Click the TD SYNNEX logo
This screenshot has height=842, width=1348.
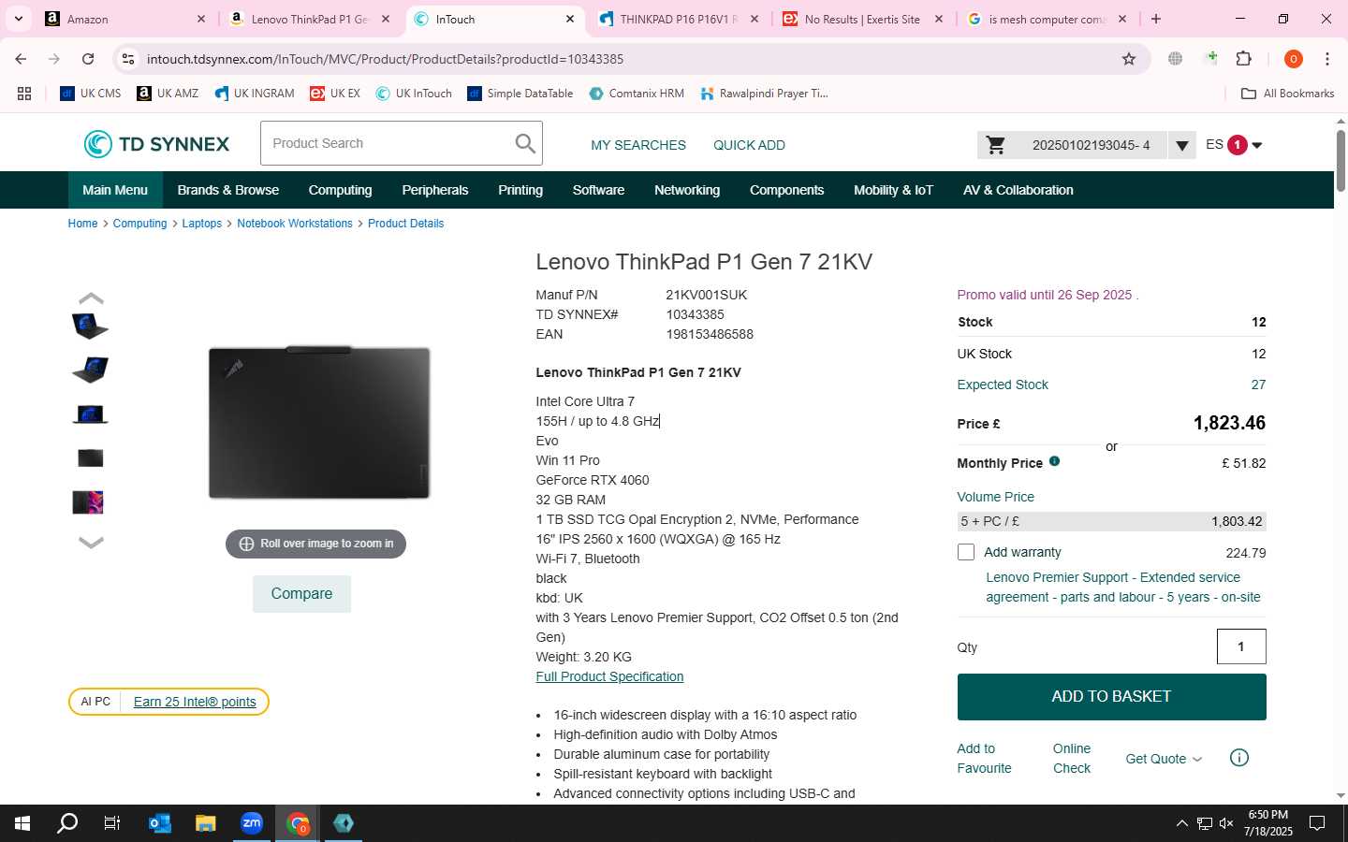point(156,144)
